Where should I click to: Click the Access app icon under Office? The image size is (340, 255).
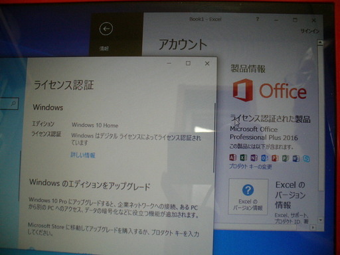tap(232, 157)
